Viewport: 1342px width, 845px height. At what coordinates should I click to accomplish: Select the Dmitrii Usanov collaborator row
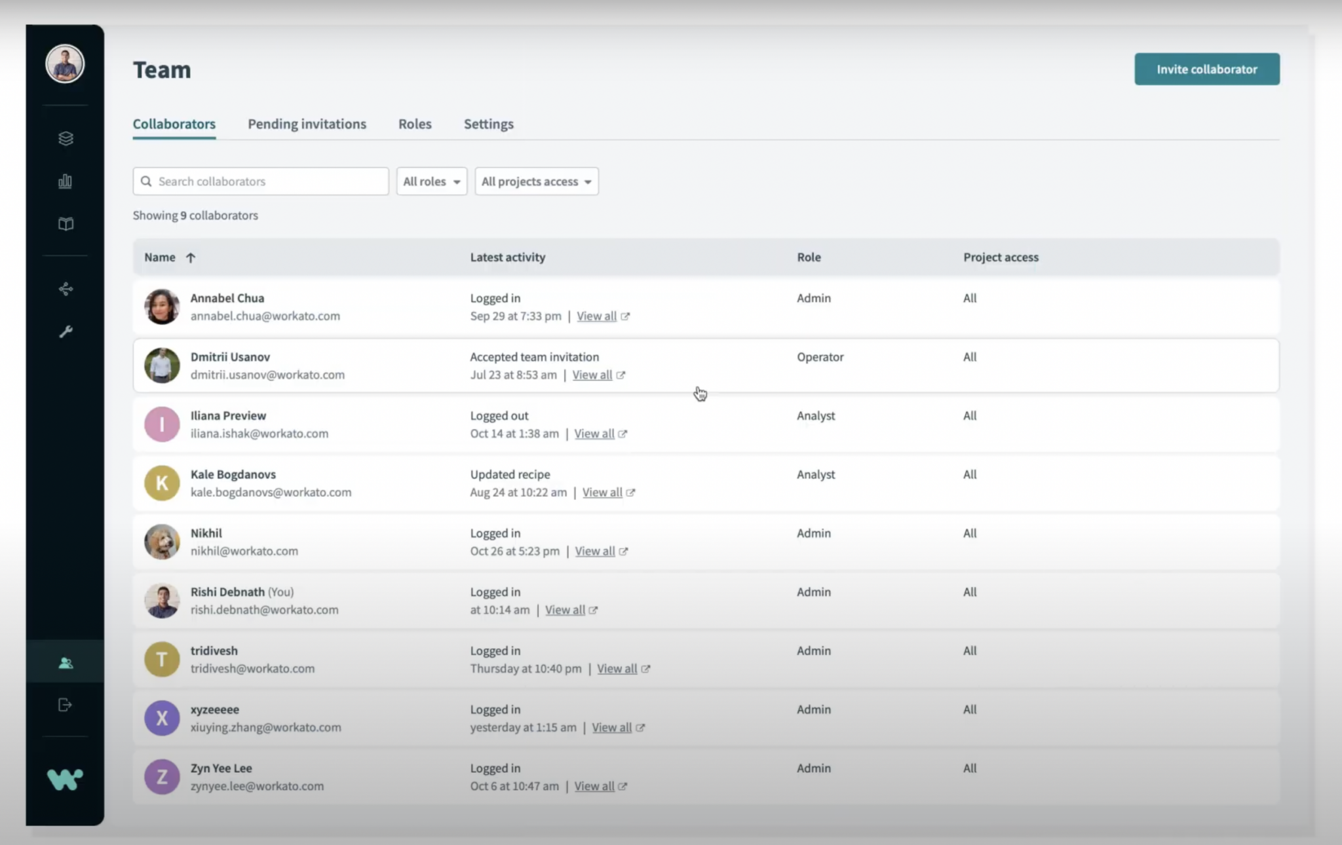tap(705, 366)
